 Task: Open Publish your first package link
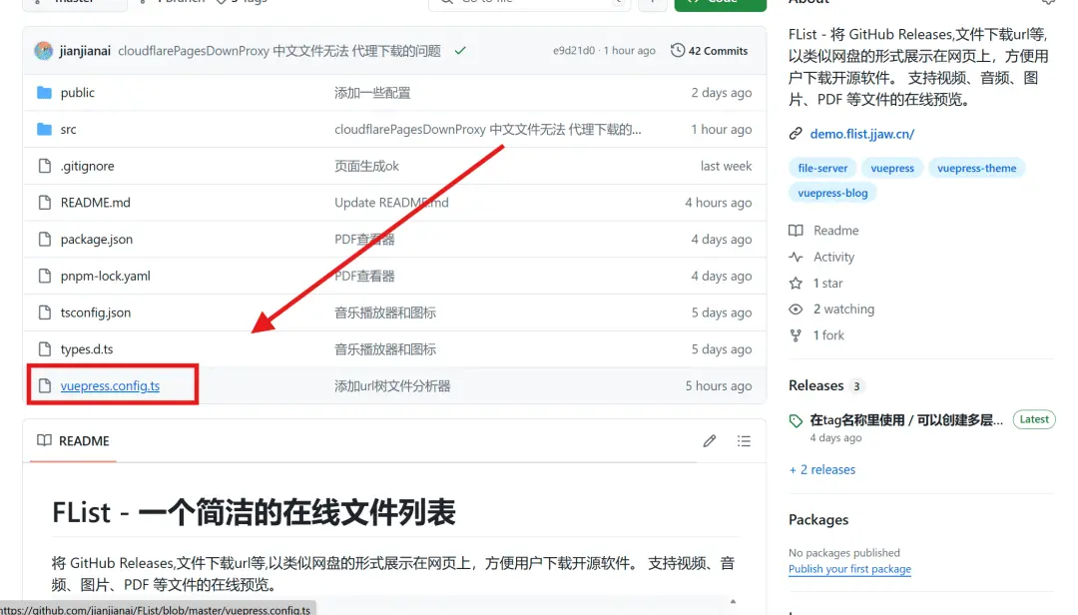tap(849, 569)
